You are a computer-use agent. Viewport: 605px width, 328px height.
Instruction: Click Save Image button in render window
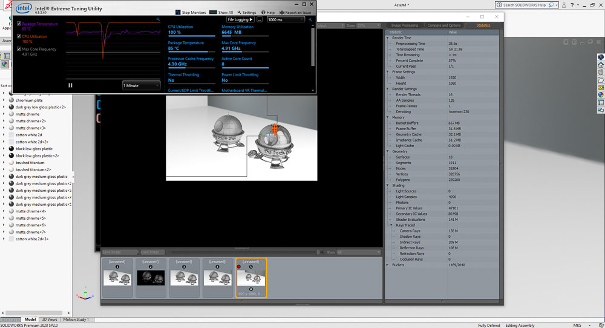(x=120, y=252)
